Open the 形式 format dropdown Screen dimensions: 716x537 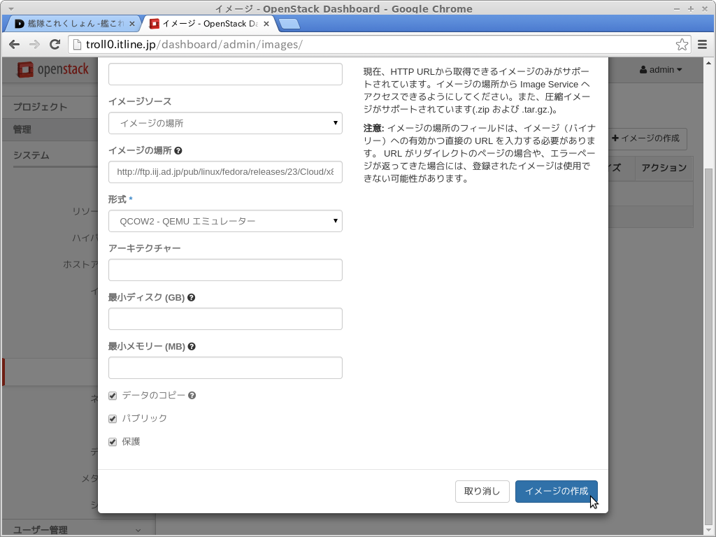coord(225,221)
